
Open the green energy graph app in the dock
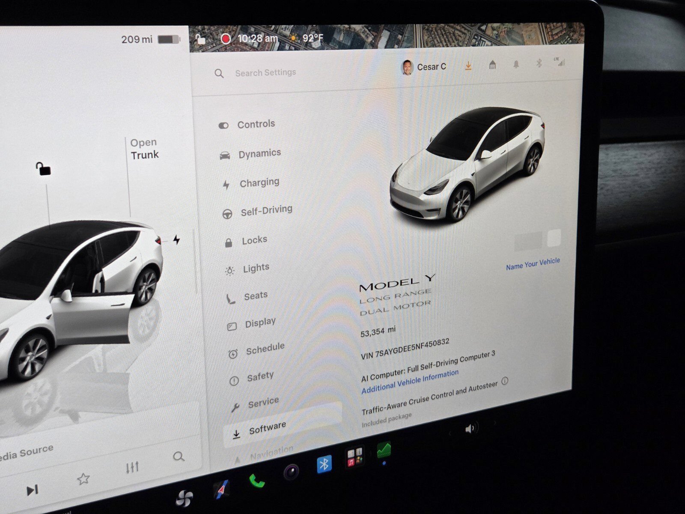click(384, 450)
